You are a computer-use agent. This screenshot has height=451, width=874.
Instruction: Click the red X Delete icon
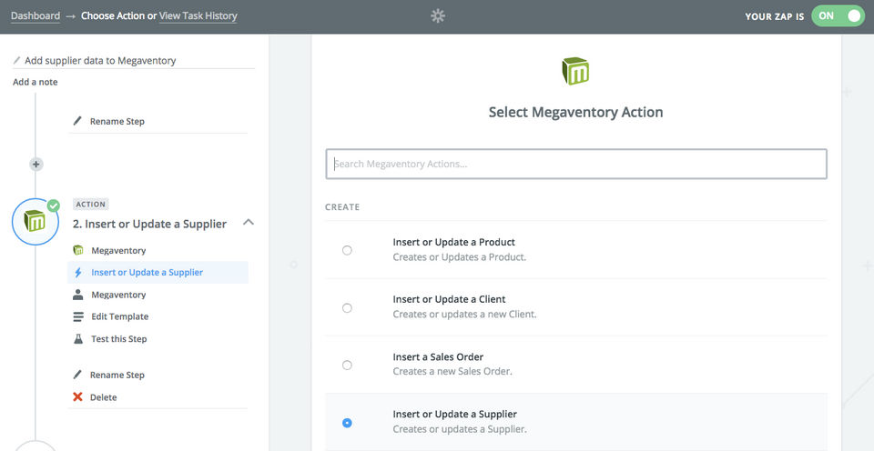point(77,397)
